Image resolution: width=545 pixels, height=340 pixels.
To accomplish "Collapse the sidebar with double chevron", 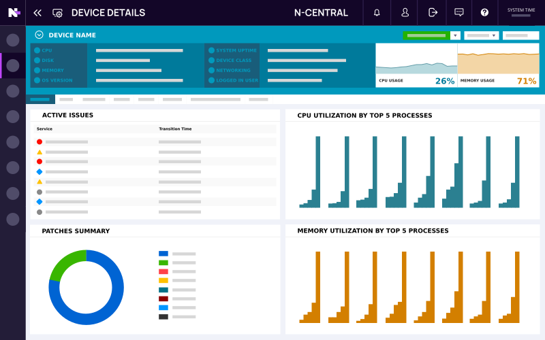I will click(37, 12).
